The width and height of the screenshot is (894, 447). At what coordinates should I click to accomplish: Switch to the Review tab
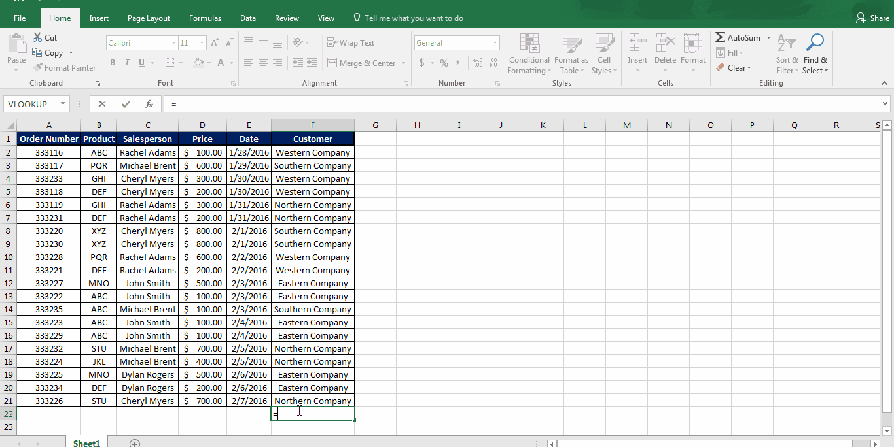(287, 18)
